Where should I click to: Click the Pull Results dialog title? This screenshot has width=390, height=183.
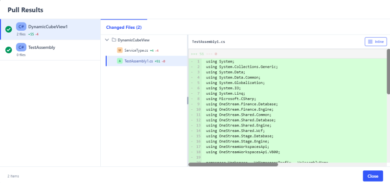pos(25,10)
